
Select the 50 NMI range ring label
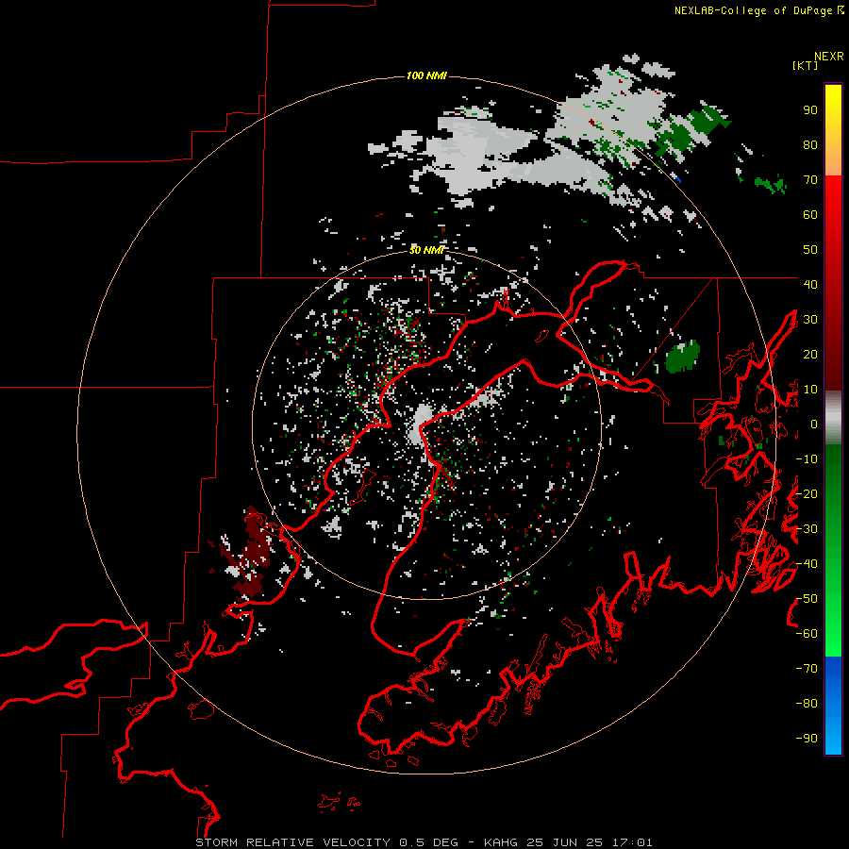[x=426, y=250]
